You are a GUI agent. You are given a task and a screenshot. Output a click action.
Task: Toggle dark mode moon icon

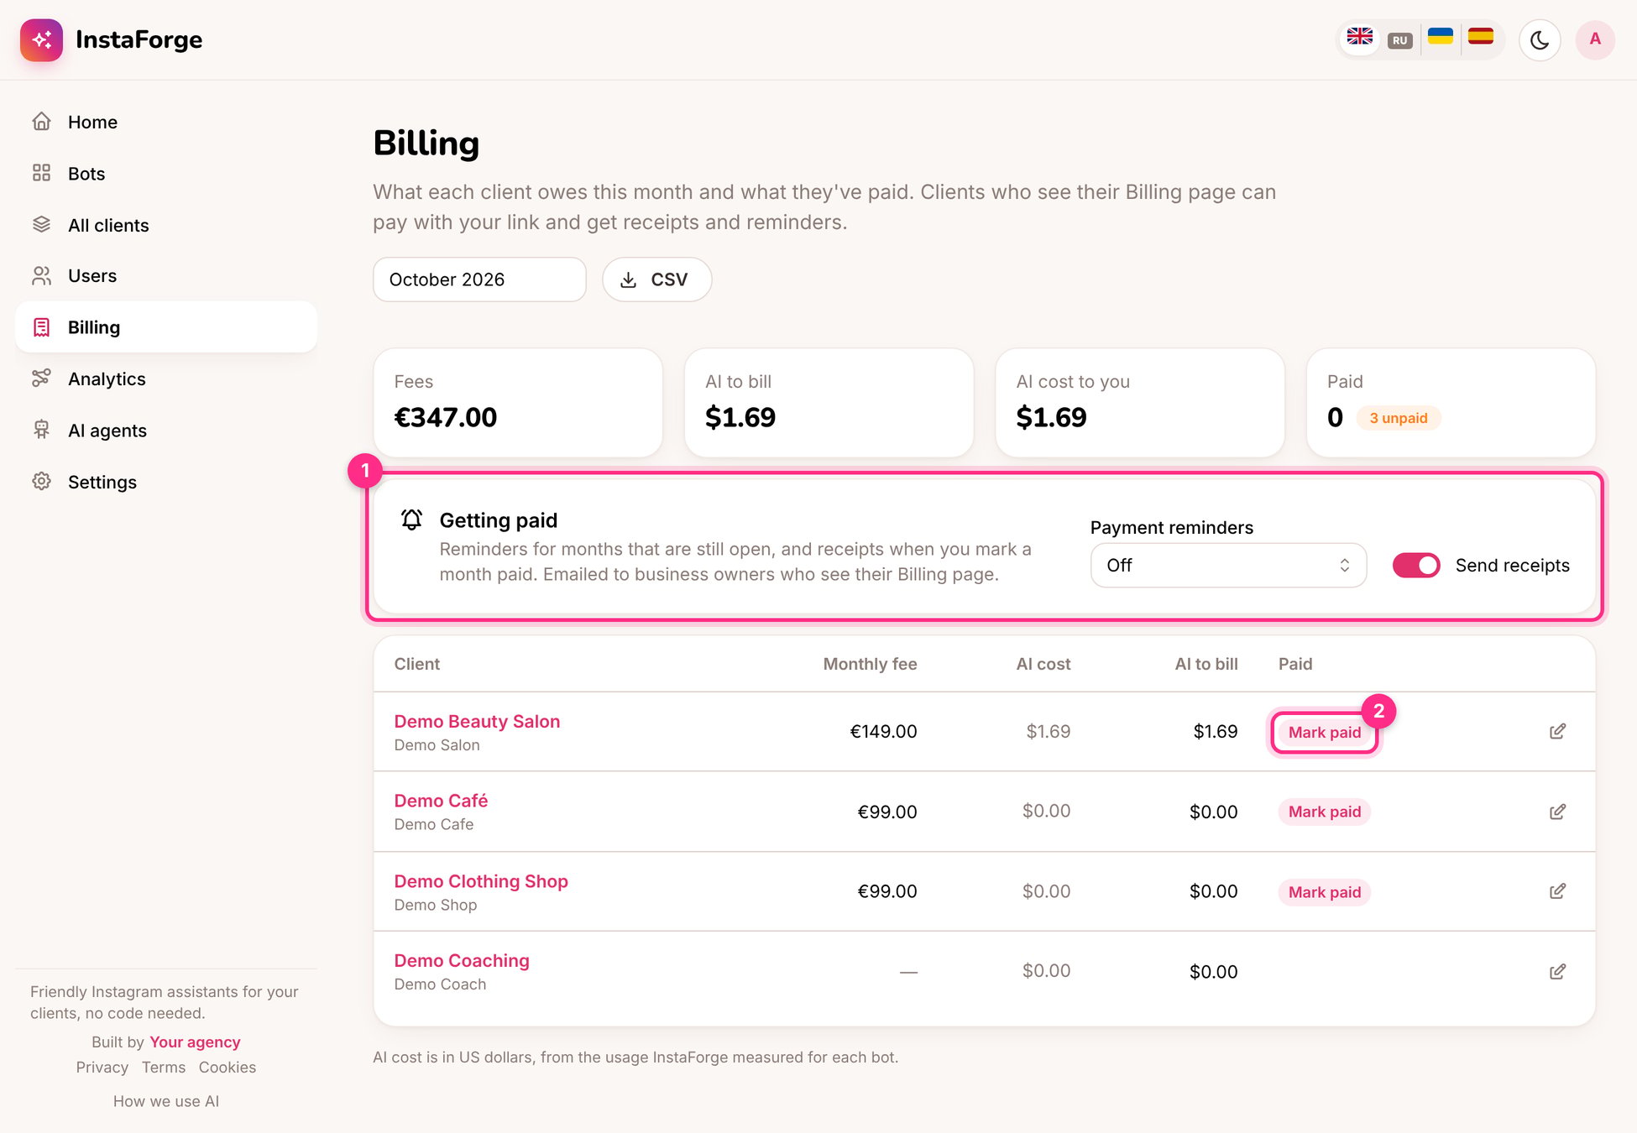(1539, 39)
